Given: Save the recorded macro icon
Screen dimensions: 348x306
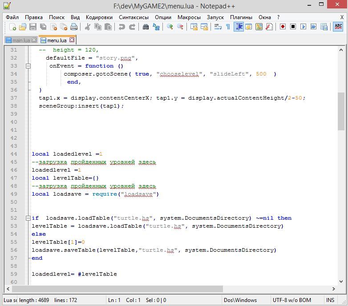Looking at the screenshot, I should tap(324, 27).
